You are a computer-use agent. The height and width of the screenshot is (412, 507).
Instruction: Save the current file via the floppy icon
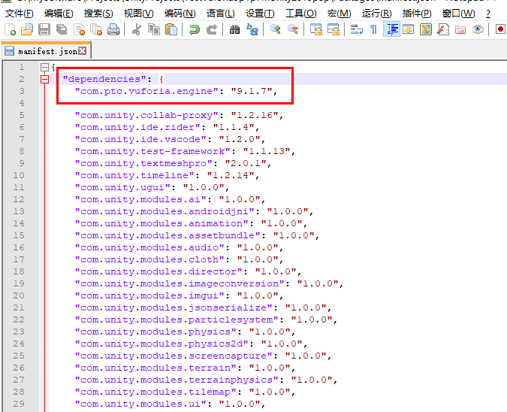click(x=44, y=30)
